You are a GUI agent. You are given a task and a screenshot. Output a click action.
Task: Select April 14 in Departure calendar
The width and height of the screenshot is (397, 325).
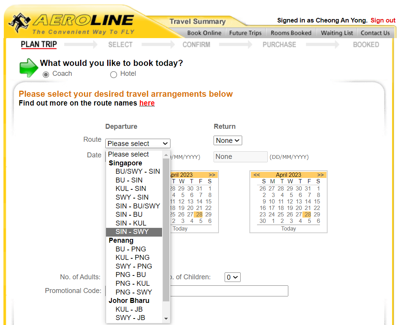199,202
